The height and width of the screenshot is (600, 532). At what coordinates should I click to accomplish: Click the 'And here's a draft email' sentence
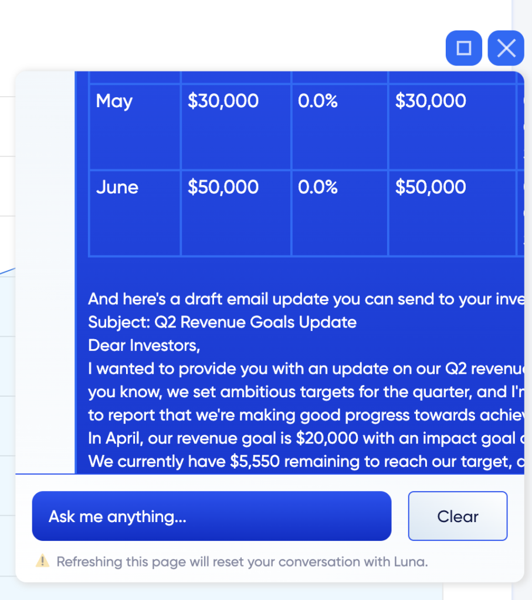pyautogui.click(x=306, y=299)
